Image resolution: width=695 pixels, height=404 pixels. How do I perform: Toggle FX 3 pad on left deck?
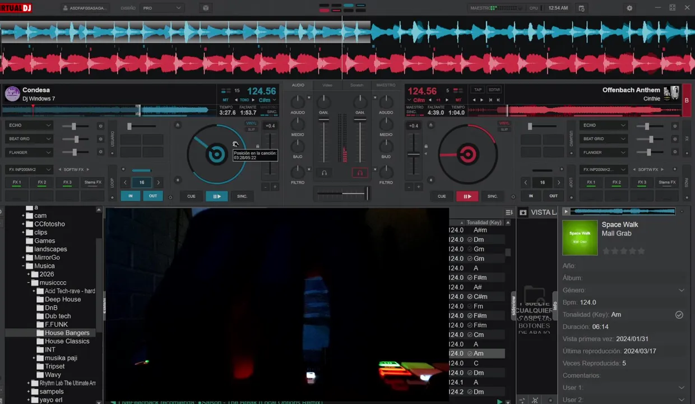click(67, 182)
